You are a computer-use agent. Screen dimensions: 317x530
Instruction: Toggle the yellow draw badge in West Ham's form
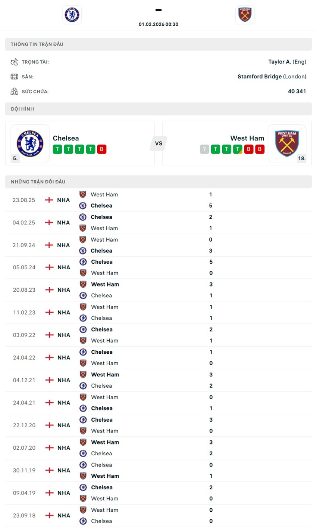(238, 149)
